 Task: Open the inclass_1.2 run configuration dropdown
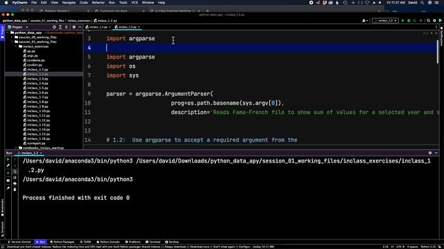point(386,21)
